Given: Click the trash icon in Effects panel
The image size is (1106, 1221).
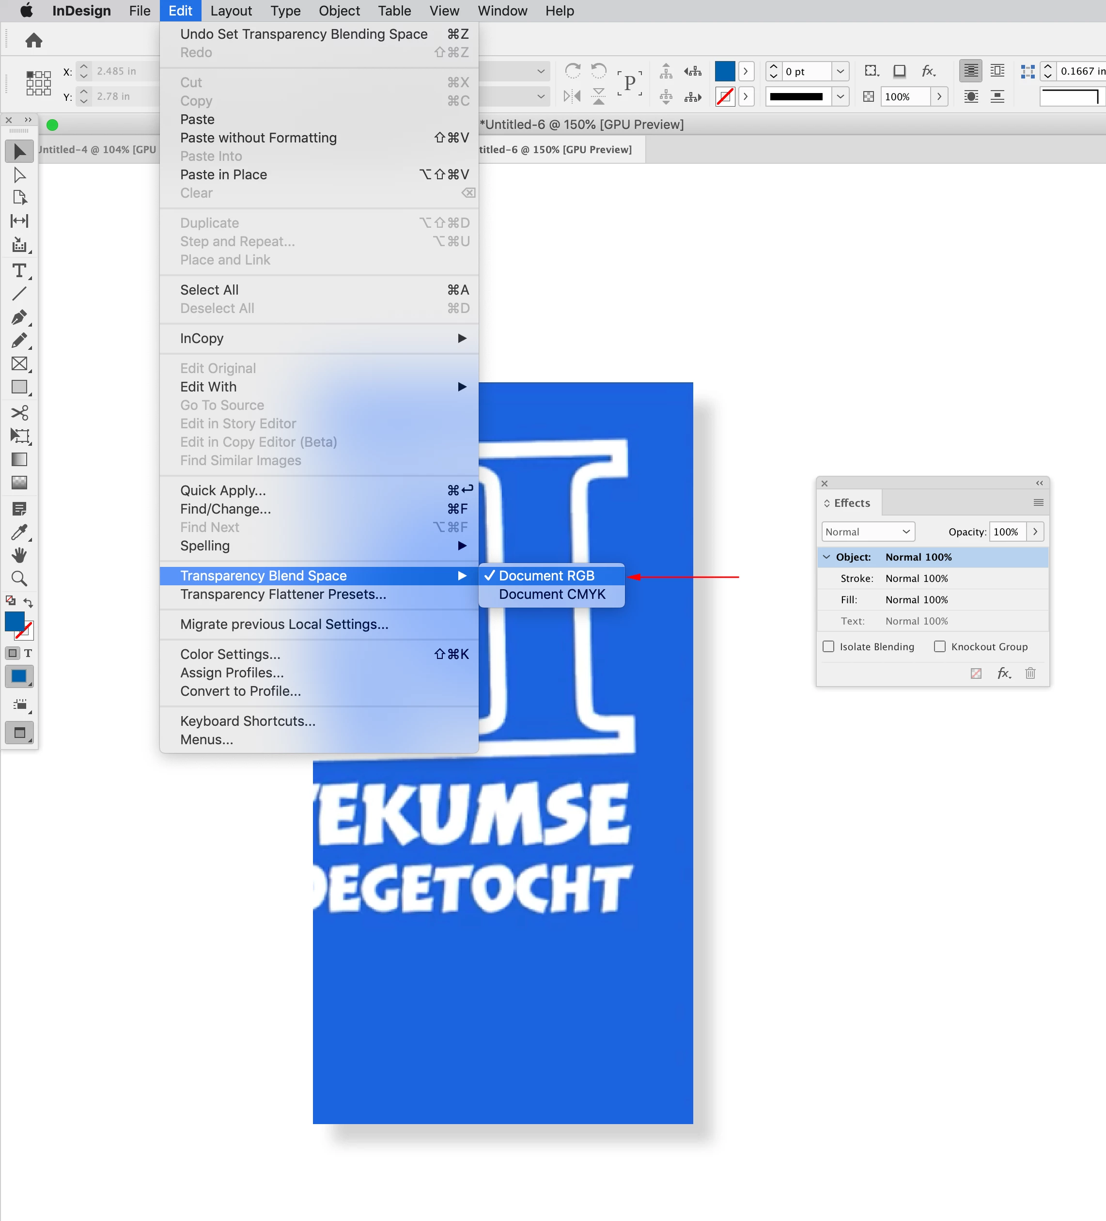Looking at the screenshot, I should 1030,673.
